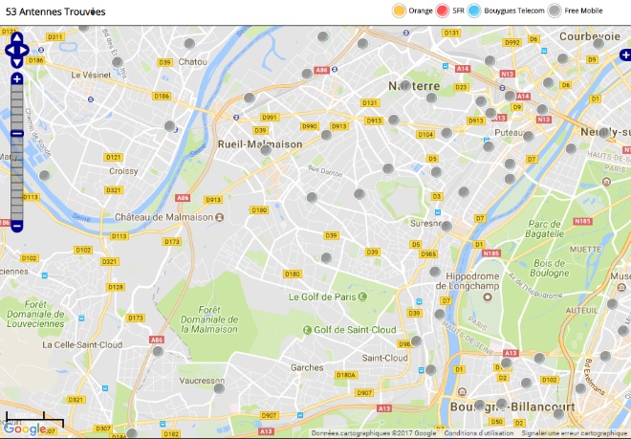Select the marker next to A13 sign in Boulogne
This screenshot has height=439, width=631.
pos(507,362)
